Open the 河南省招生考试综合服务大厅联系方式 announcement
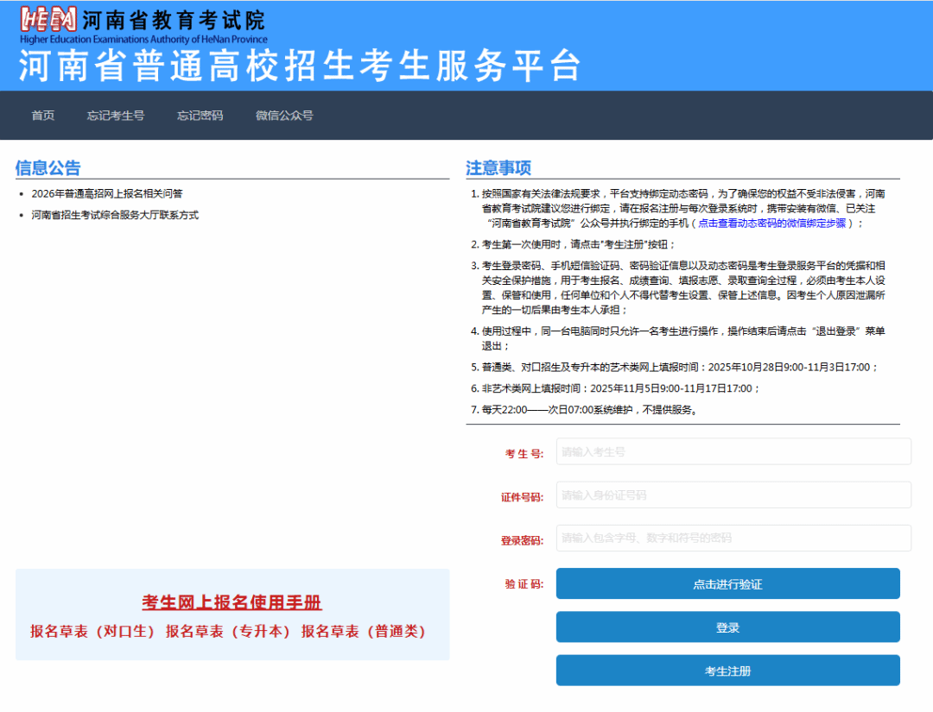This screenshot has height=712, width=933. coord(115,215)
